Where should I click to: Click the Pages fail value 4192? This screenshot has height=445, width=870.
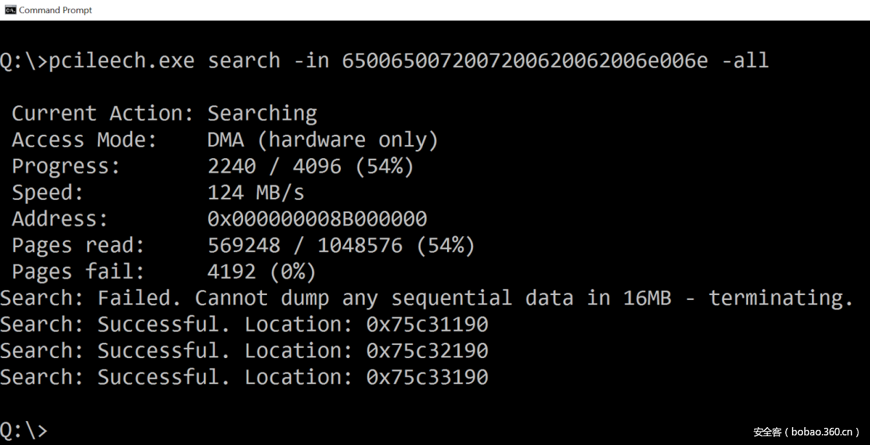pyautogui.click(x=231, y=272)
